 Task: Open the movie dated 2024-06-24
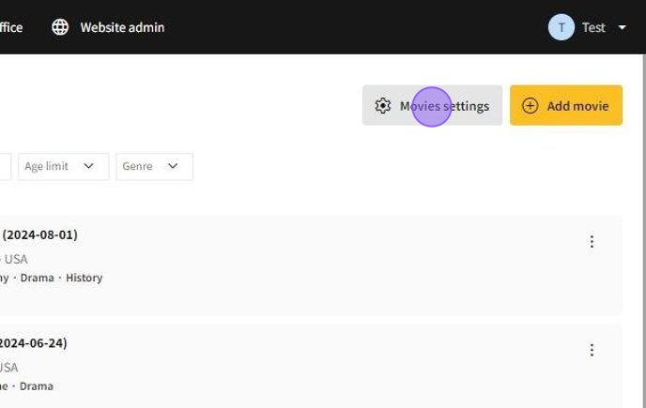click(34, 342)
